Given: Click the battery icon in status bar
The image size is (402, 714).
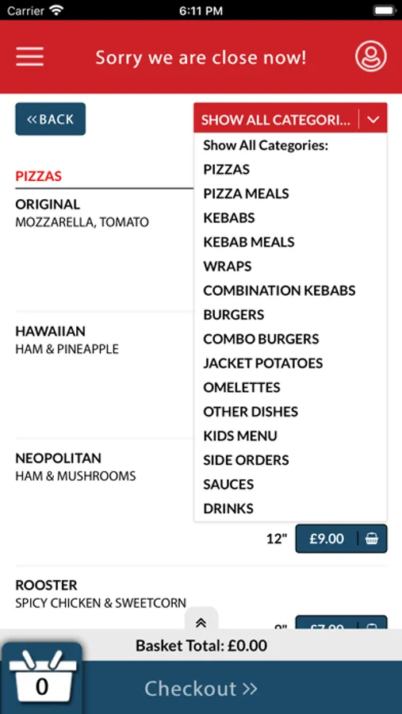Looking at the screenshot, I should click(x=384, y=10).
